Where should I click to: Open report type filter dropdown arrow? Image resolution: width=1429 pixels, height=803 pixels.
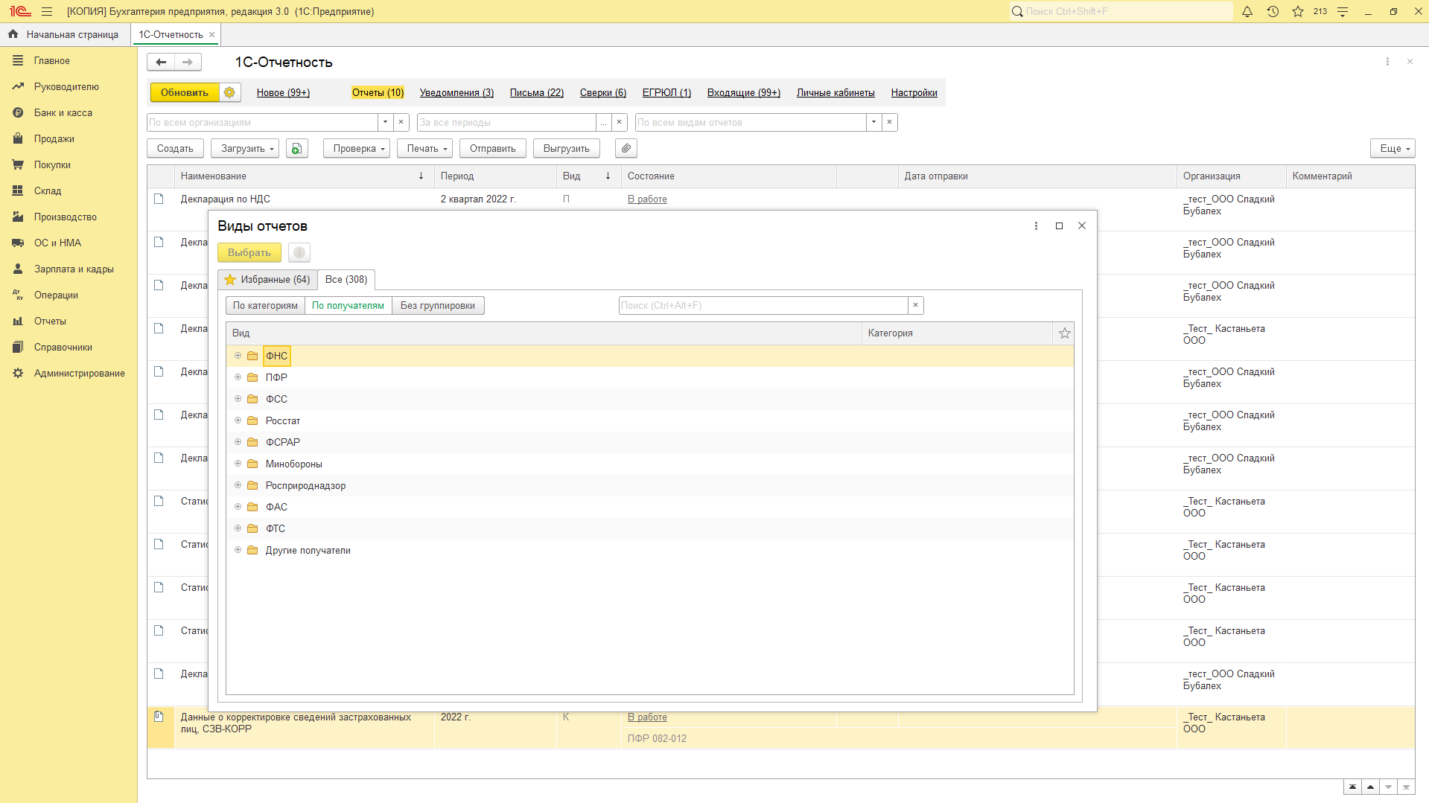point(873,122)
